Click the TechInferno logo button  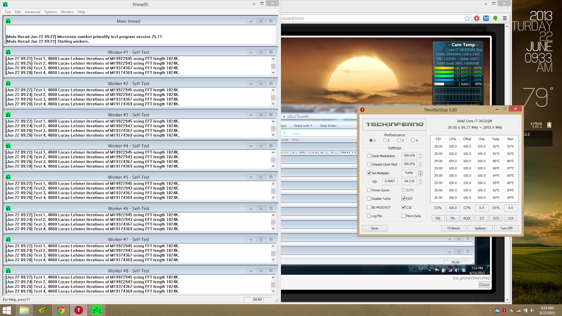pyautogui.click(x=394, y=124)
